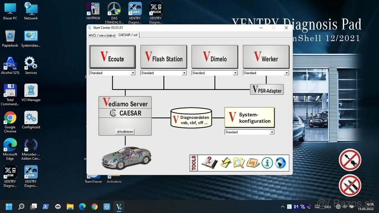Viewport: 379px width, 213px height.
Task: Click the Start Center icon in the taskbar
Action: point(119,207)
